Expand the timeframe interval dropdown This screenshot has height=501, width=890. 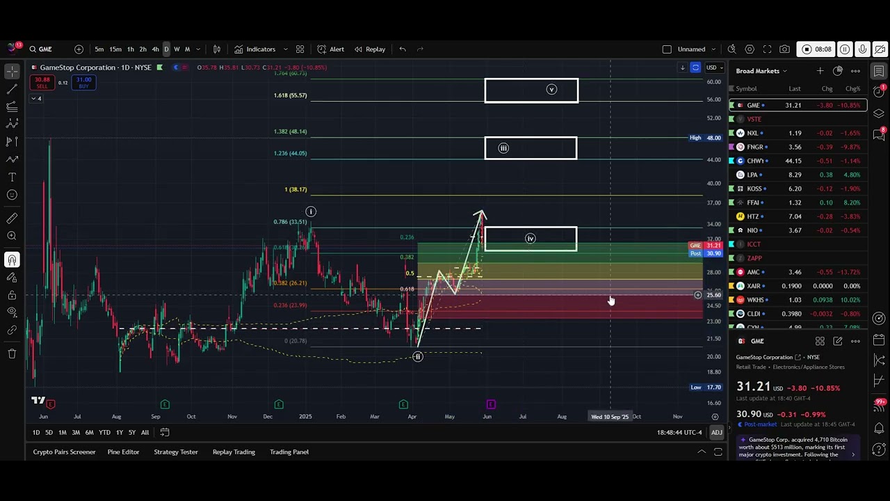198,49
